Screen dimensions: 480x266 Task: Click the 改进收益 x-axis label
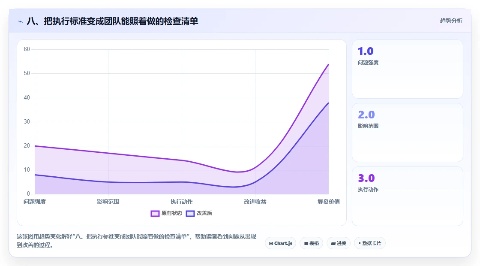255,202
